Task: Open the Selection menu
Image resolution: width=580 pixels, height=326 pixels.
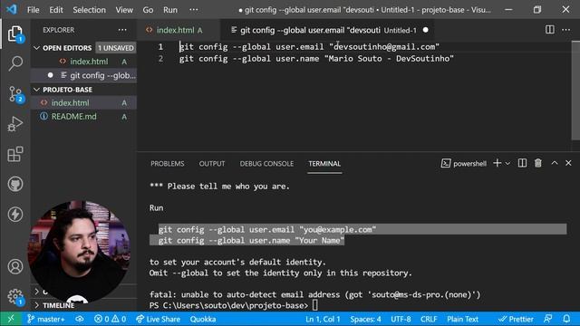Action: click(x=89, y=10)
